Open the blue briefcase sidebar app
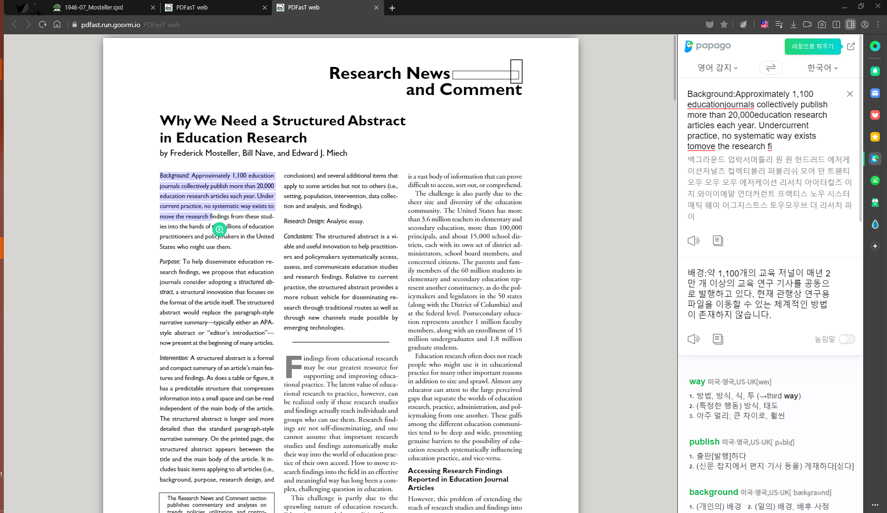Viewport: 887px width, 513px height. pyautogui.click(x=875, y=93)
